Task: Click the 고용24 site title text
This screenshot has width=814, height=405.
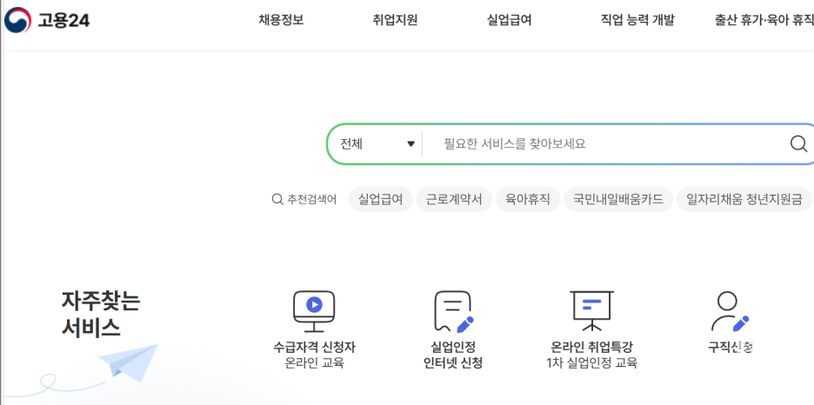Action: [x=63, y=21]
